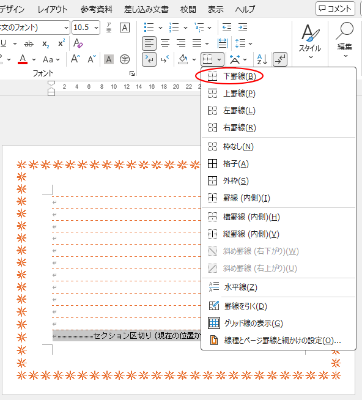
Task: Open the 校閲 ribbon tab
Action: (188, 9)
